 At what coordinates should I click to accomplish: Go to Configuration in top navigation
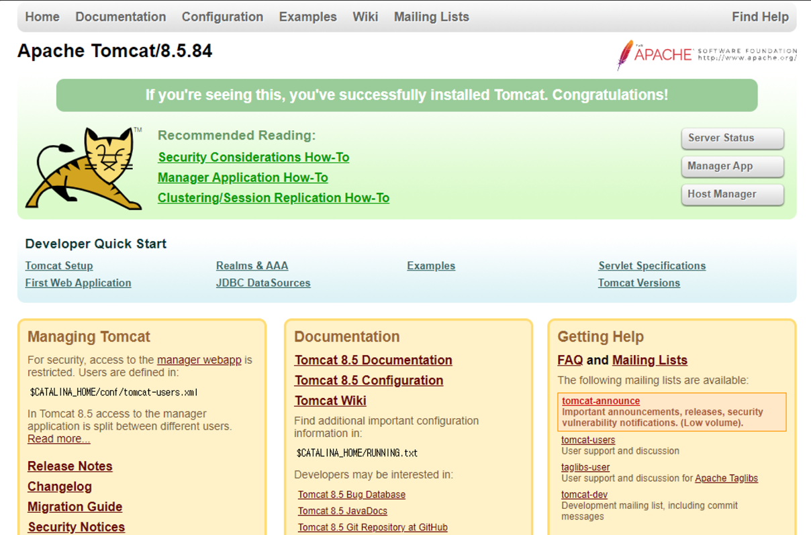(x=222, y=17)
